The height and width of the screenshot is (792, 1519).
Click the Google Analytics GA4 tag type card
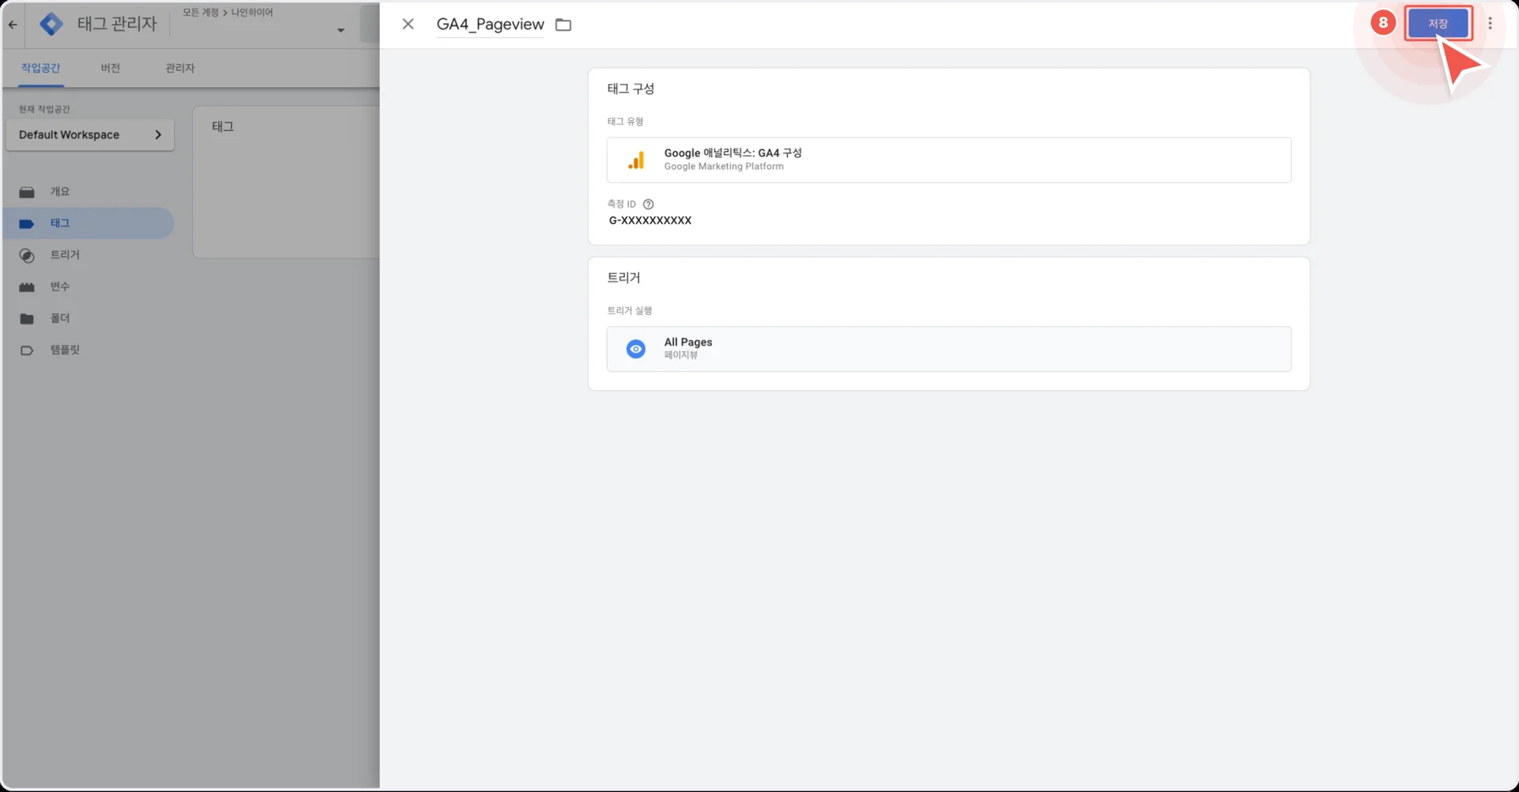click(x=948, y=160)
